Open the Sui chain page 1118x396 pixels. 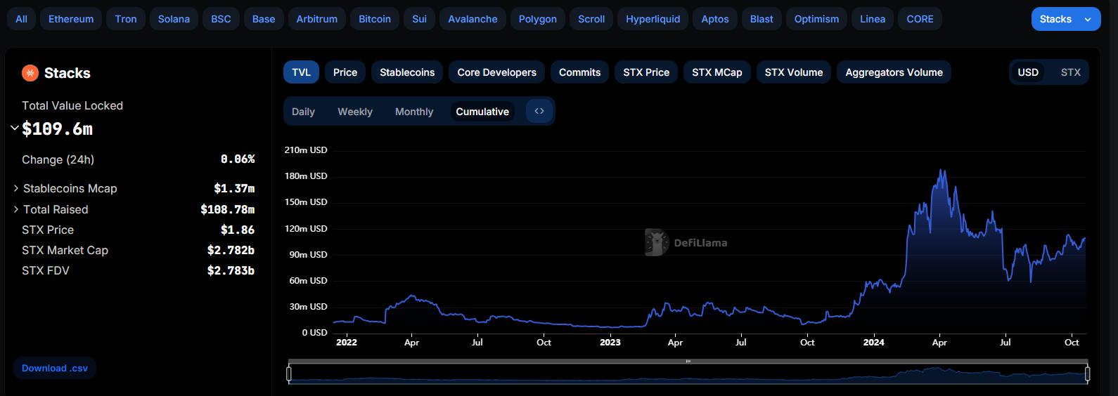tap(419, 19)
